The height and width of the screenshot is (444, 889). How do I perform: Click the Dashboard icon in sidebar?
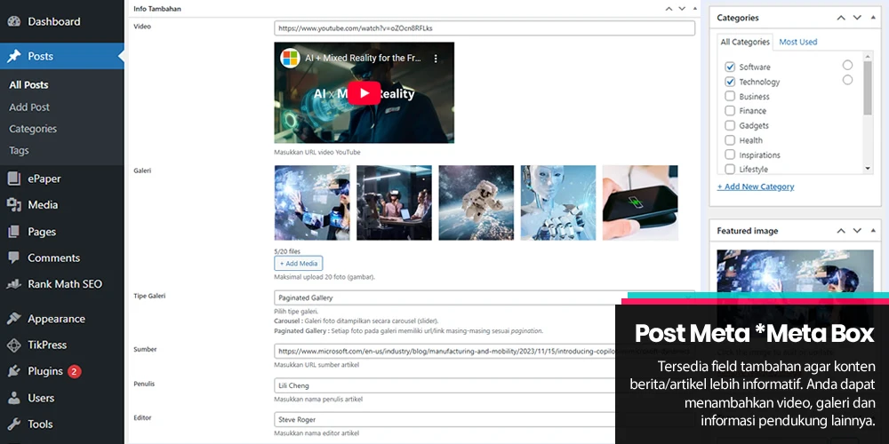tap(13, 21)
